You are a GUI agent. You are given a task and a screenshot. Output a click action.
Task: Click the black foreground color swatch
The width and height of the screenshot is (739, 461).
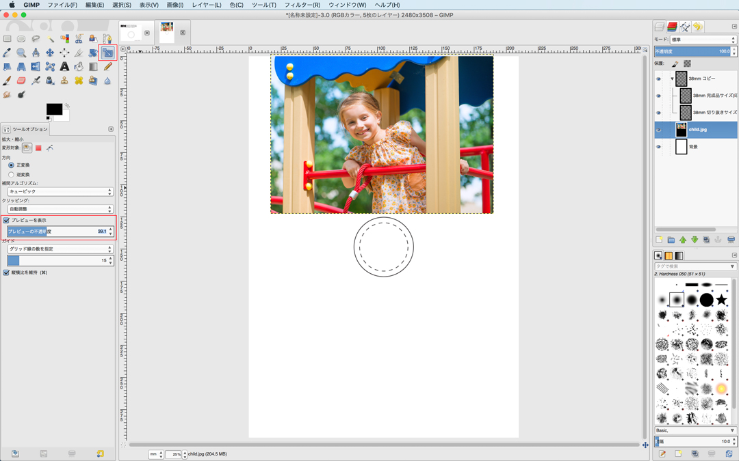(x=53, y=109)
